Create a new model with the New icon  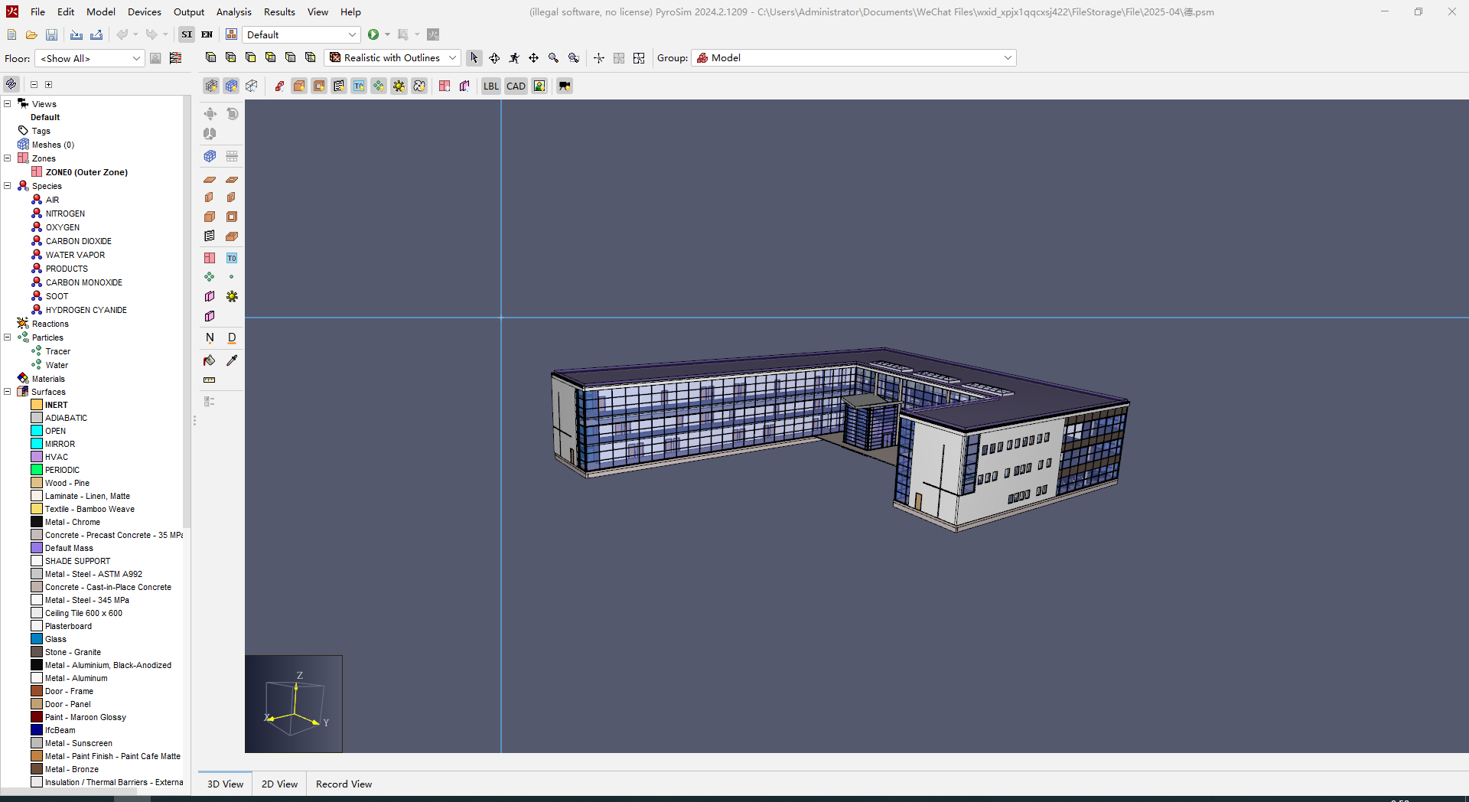pos(11,34)
